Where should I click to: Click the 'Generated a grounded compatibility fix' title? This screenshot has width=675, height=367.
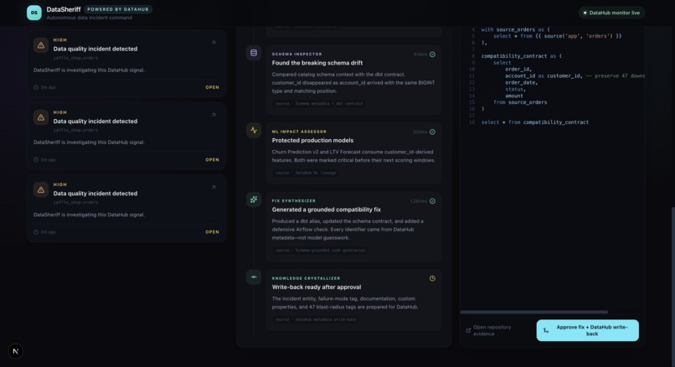(x=327, y=209)
